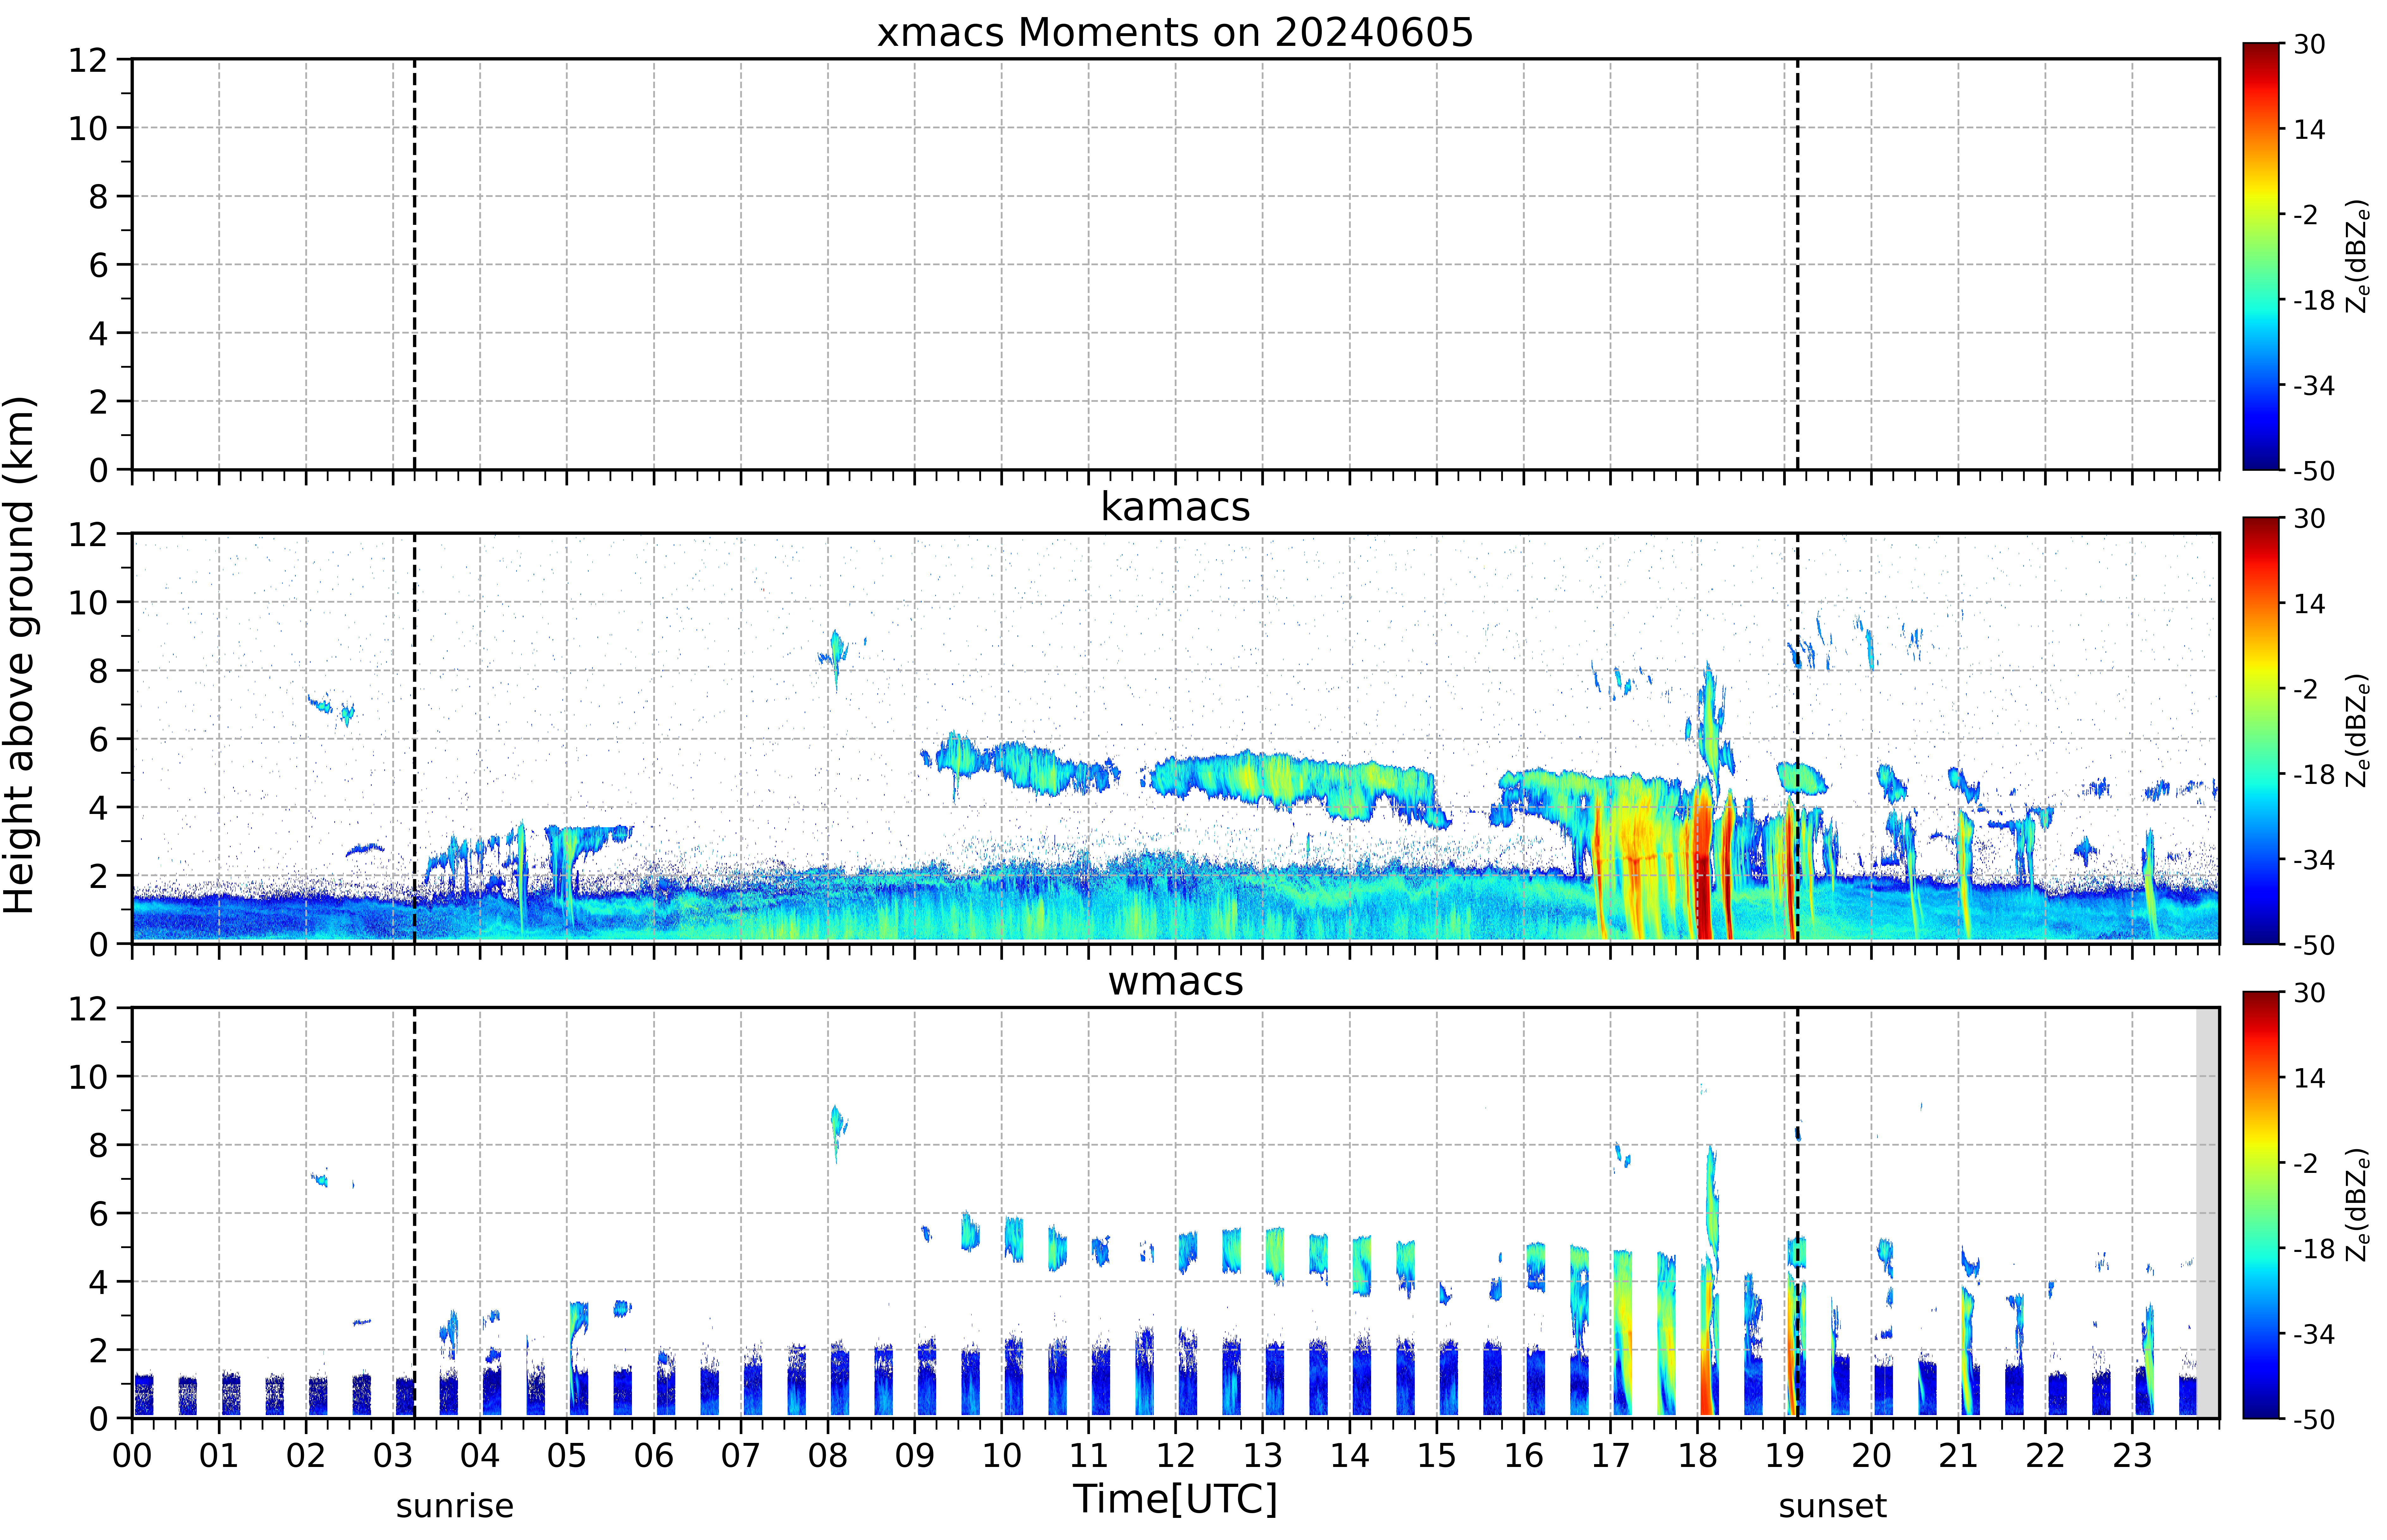Click the Ze(dBZe) label of wmacs colorbar
The width and height of the screenshot is (2387, 1540).
coord(2358,1205)
